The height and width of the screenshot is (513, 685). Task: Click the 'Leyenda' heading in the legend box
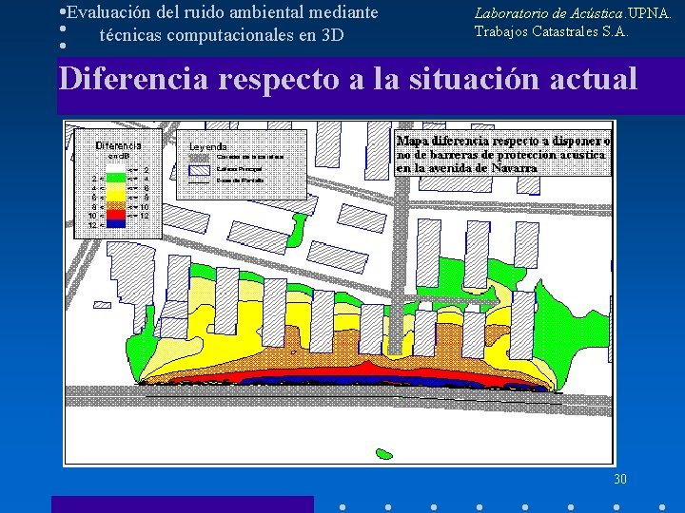coord(208,147)
